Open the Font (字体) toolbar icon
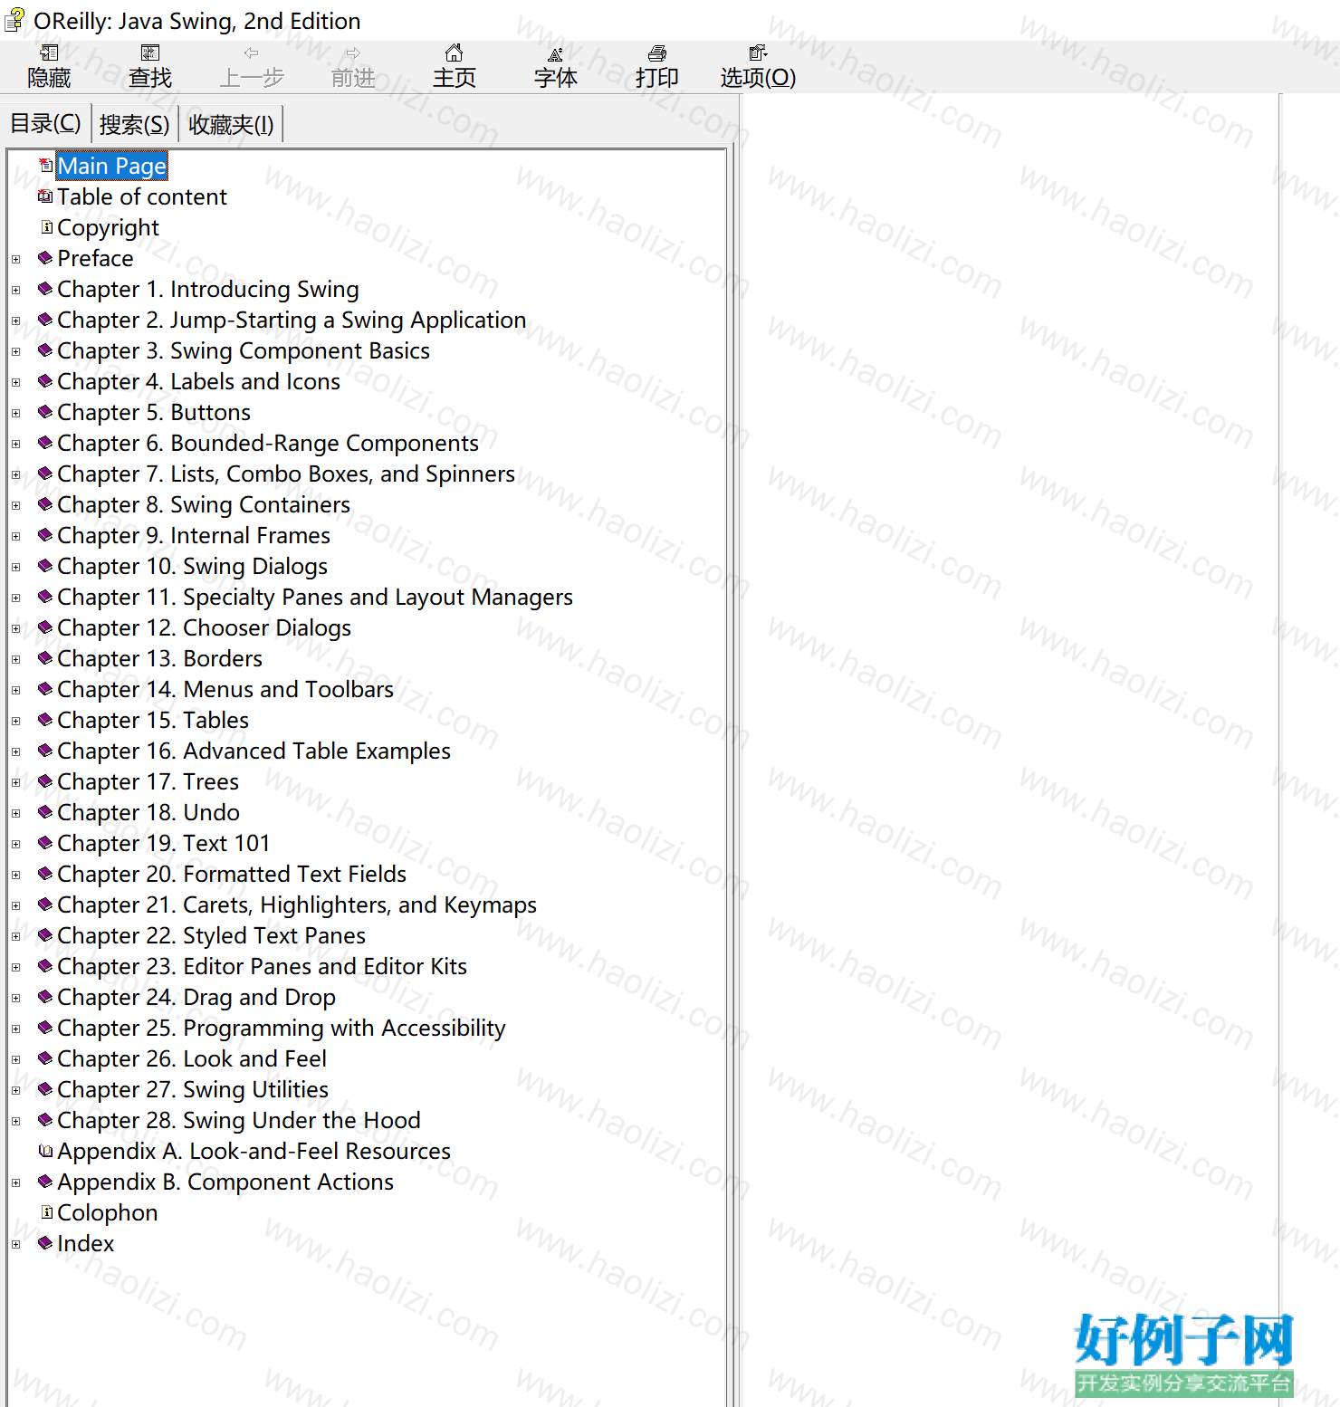This screenshot has height=1407, width=1340. click(556, 53)
